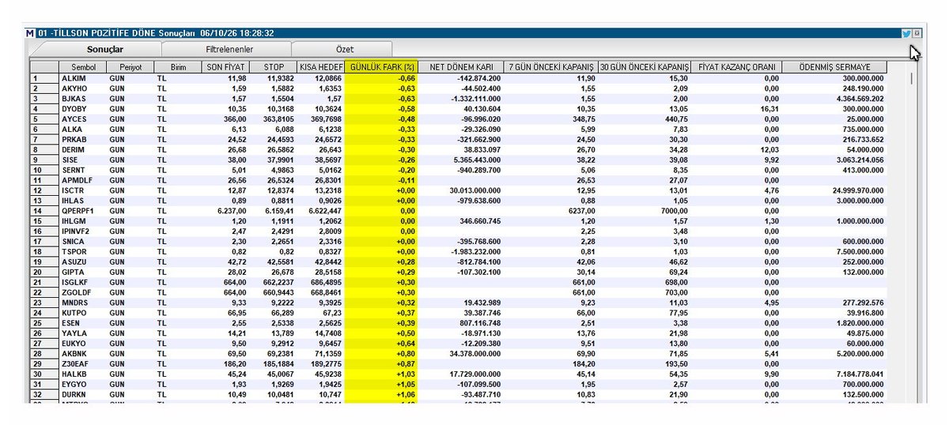This screenshot has height=425, width=949.
Task: Click the 7 GÜN ÖNCEKİ KAPANIŞ header
Action: tap(550, 68)
